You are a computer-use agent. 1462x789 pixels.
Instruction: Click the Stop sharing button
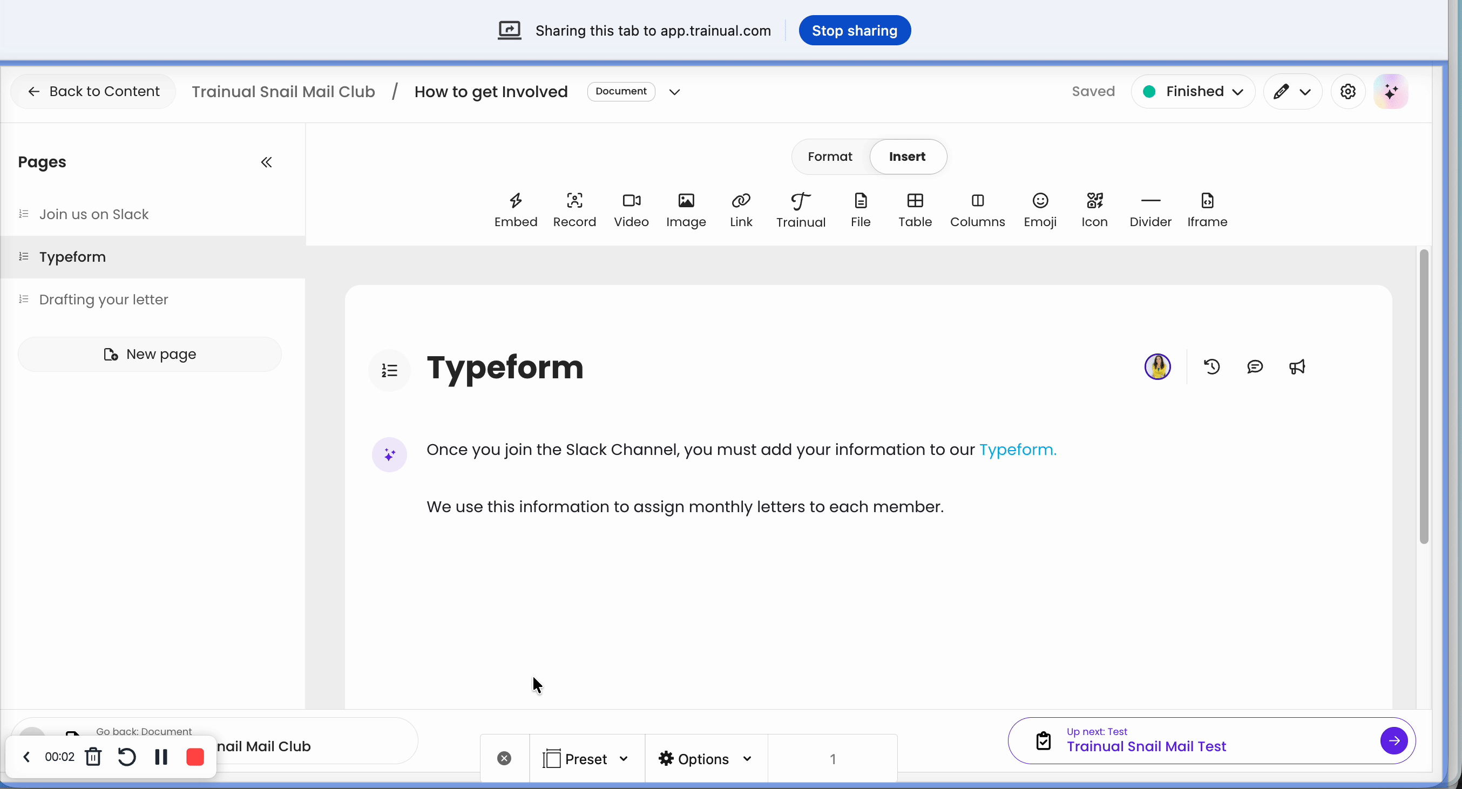[854, 31]
